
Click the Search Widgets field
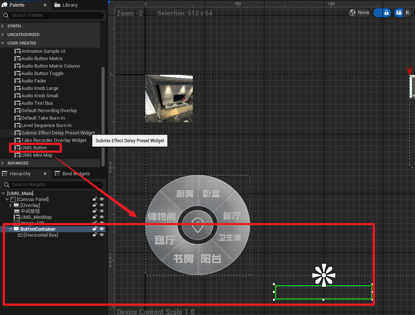53,185
